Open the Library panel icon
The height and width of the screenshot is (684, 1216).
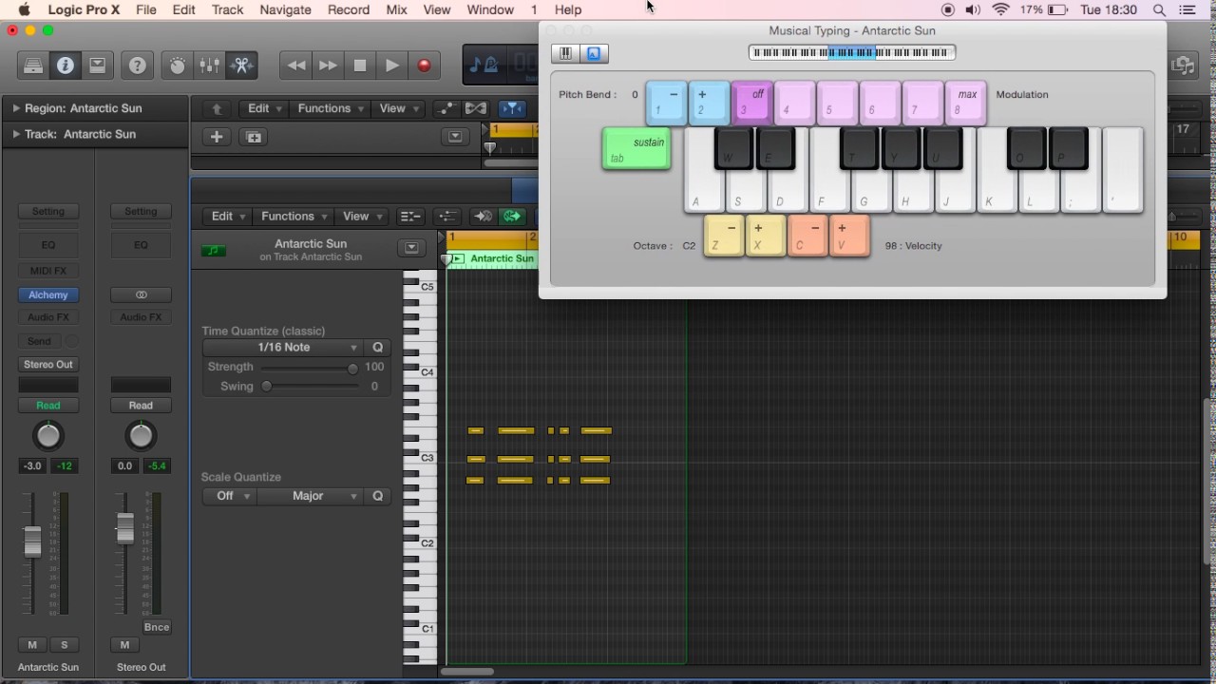33,66
